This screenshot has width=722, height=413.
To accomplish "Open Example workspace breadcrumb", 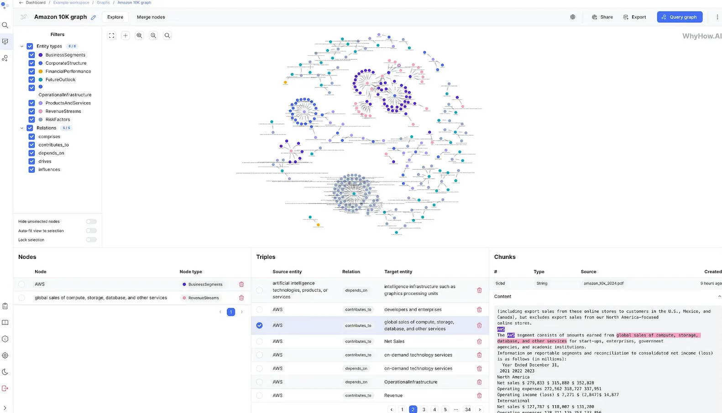I will click(x=71, y=3).
